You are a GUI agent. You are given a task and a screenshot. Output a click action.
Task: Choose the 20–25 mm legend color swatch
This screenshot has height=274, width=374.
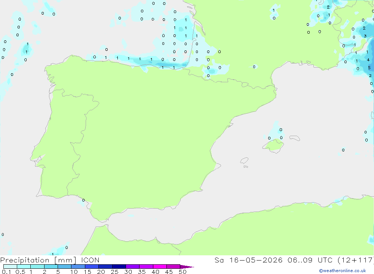[x=105, y=267]
